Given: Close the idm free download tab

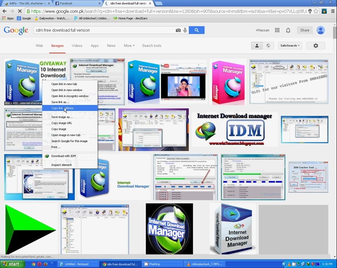Looking at the screenshot, I should (150, 3).
